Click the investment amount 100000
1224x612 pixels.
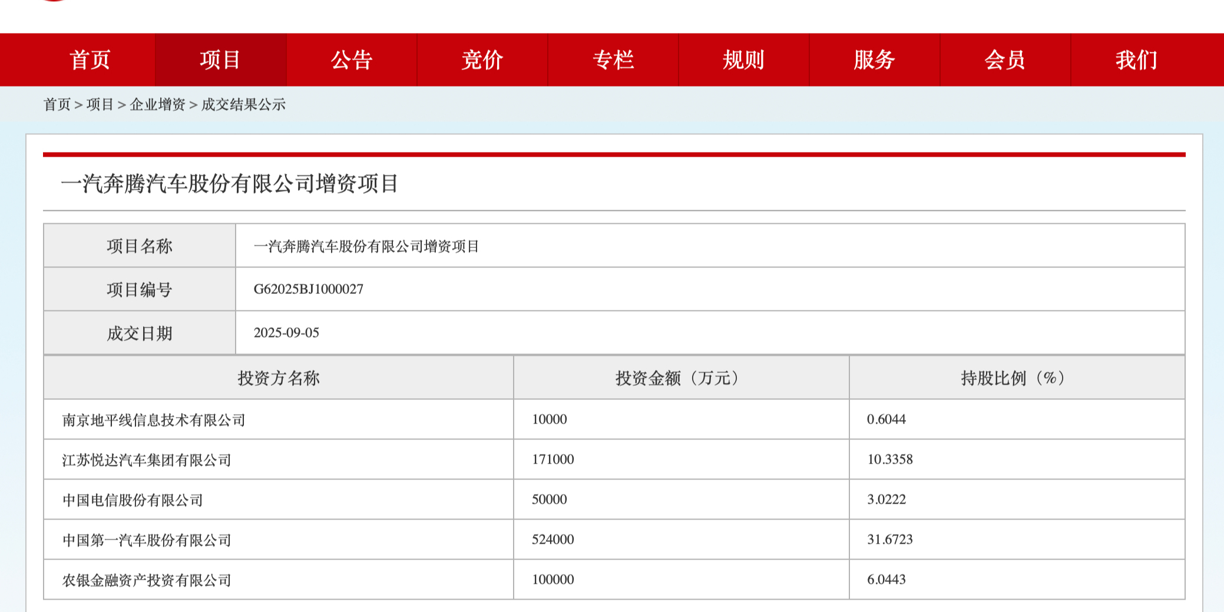tap(553, 580)
